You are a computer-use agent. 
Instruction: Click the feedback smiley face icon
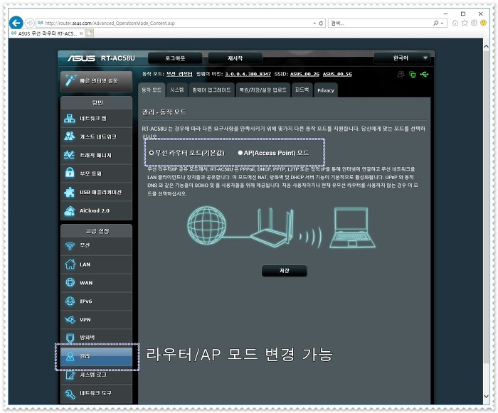pyautogui.click(x=483, y=23)
